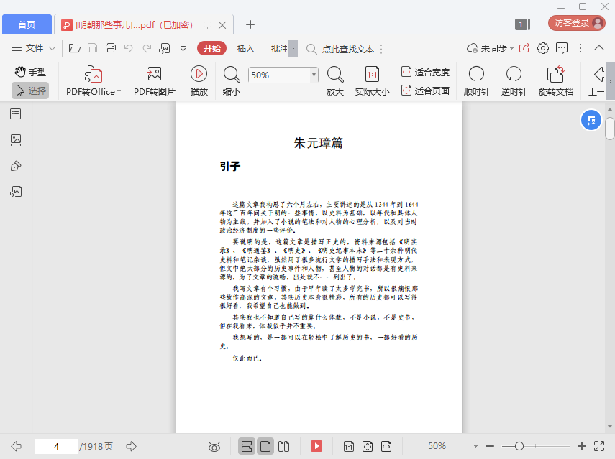The image size is (615, 459).
Task: Toggle eye protection mode icon
Action: click(x=214, y=447)
